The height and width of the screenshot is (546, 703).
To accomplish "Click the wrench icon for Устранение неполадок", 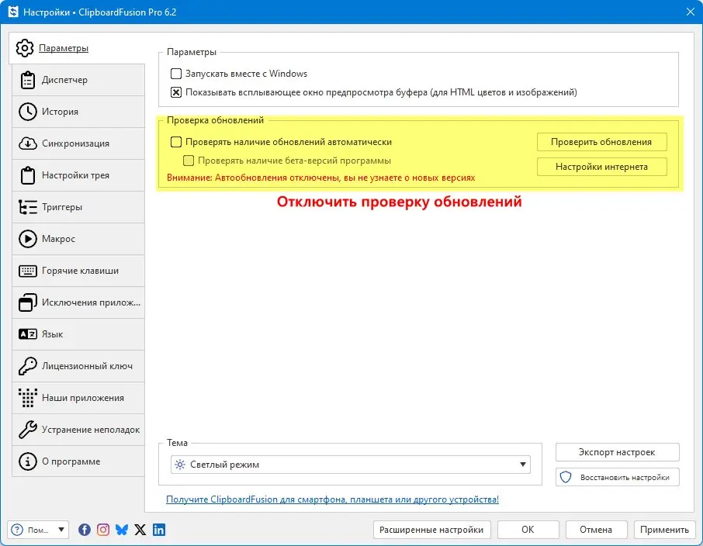I will (x=28, y=430).
